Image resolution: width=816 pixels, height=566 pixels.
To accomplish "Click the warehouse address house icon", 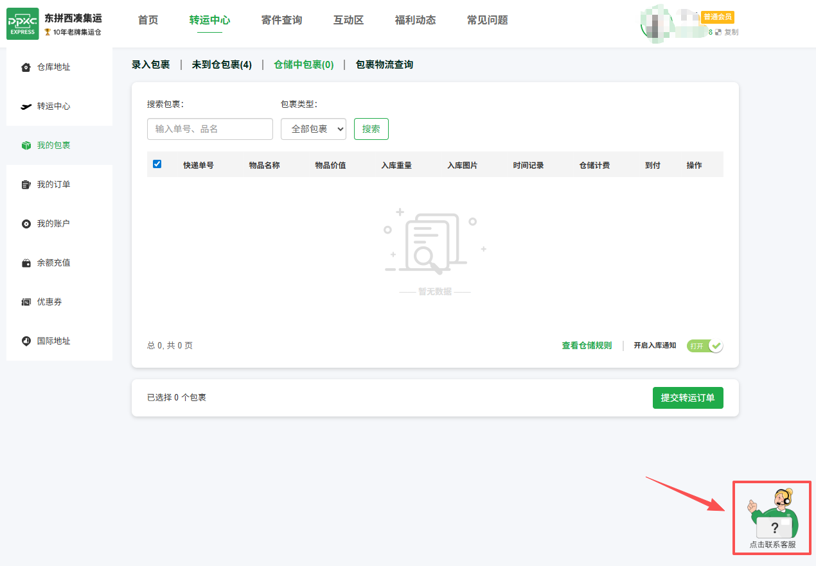I will pyautogui.click(x=26, y=67).
